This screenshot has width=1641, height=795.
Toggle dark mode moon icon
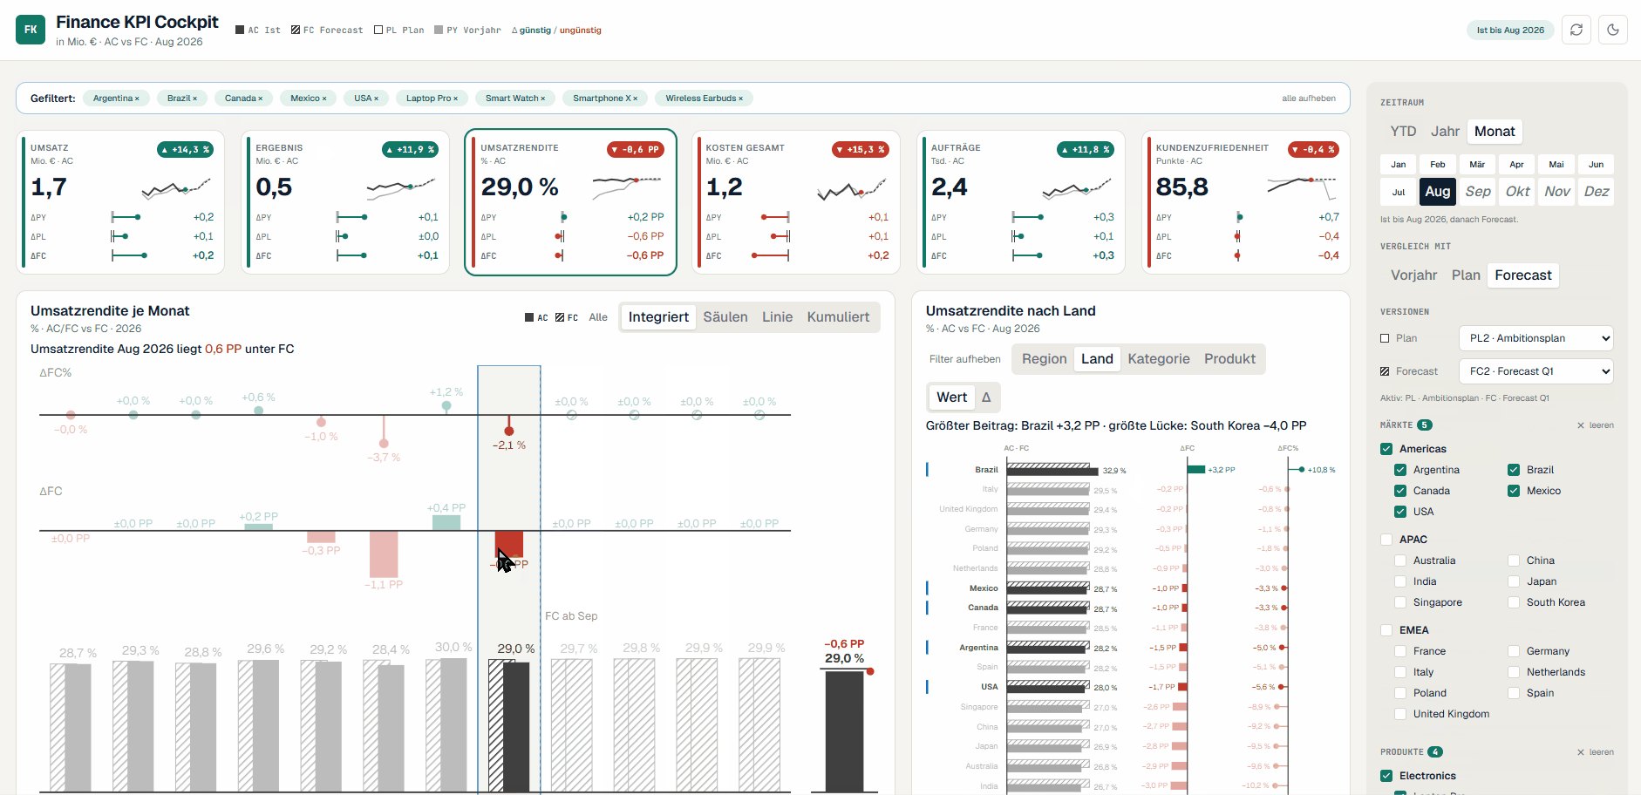pyautogui.click(x=1613, y=30)
